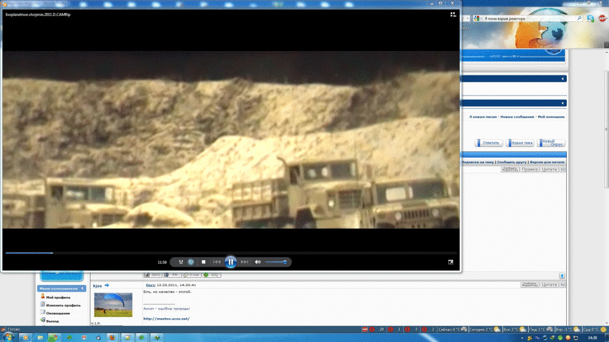
Task: Click the Google search field in Firefox
Action: coord(529,18)
